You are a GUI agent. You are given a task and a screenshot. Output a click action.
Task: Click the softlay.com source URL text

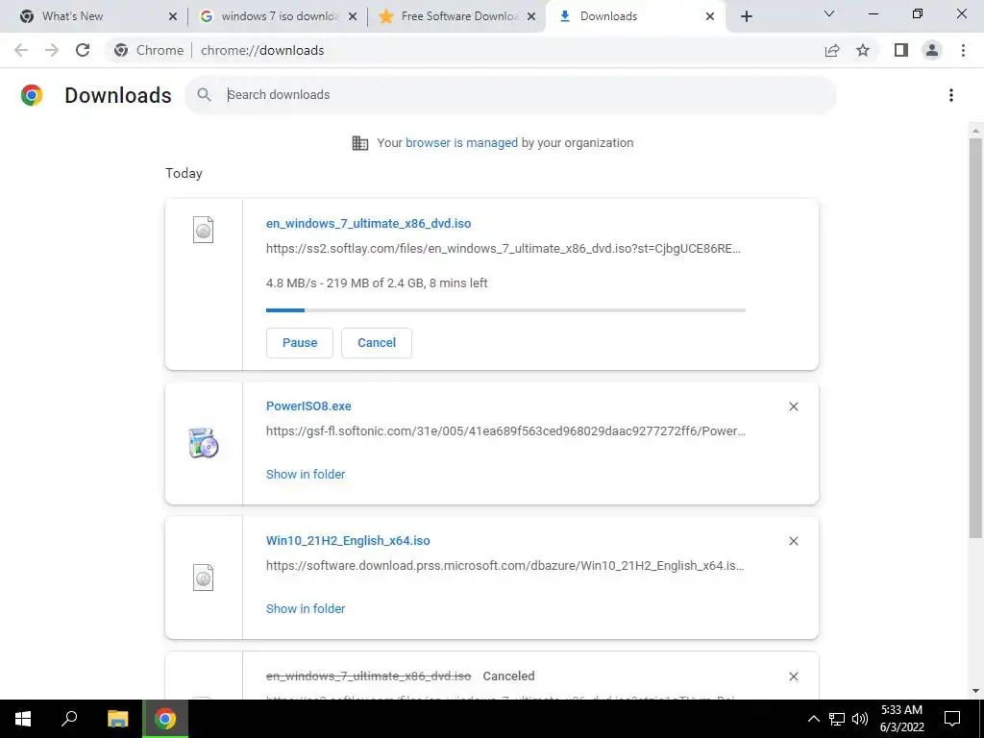[504, 249]
